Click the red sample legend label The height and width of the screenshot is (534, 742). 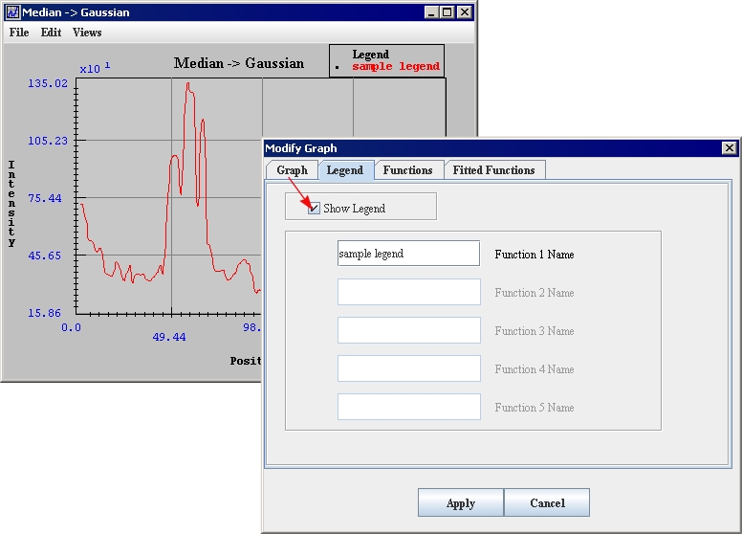point(396,67)
